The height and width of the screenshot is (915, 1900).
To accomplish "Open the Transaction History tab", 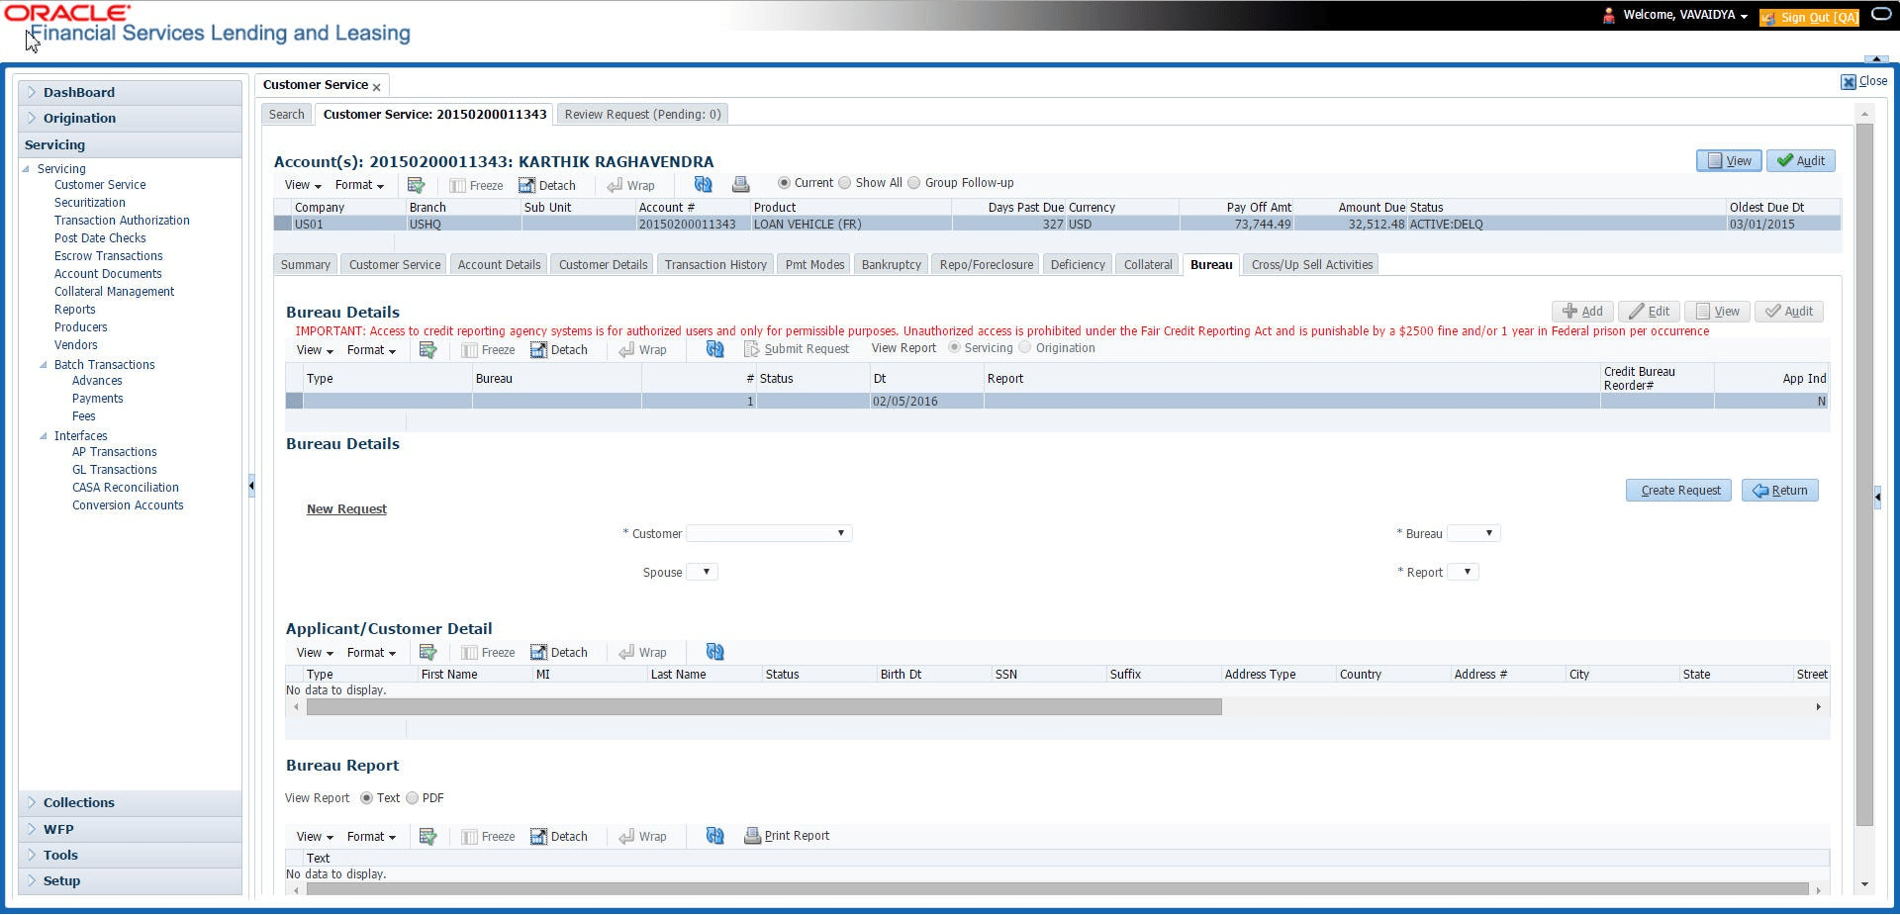I will pos(715,265).
